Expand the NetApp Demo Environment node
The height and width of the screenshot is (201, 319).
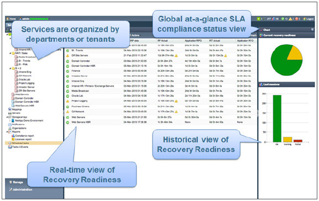click(x=10, y=121)
